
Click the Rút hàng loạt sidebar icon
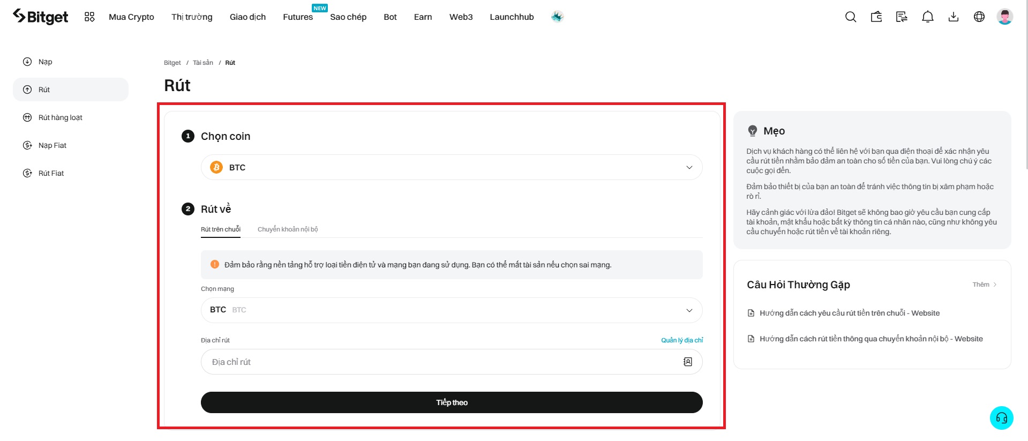[27, 117]
